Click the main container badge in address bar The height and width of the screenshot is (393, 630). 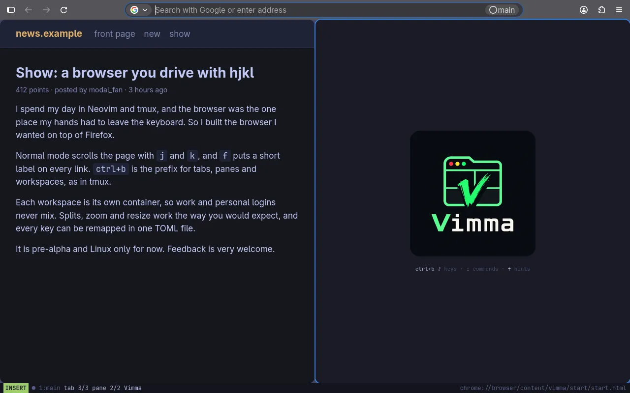click(x=502, y=10)
